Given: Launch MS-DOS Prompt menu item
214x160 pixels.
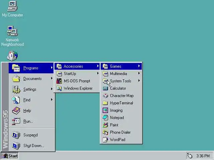Looking at the screenshot, I should pyautogui.click(x=77, y=81).
